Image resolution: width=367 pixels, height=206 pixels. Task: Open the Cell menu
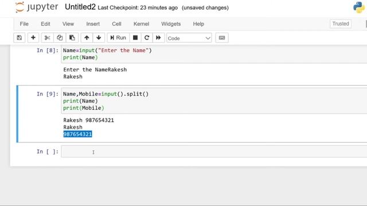tap(116, 24)
